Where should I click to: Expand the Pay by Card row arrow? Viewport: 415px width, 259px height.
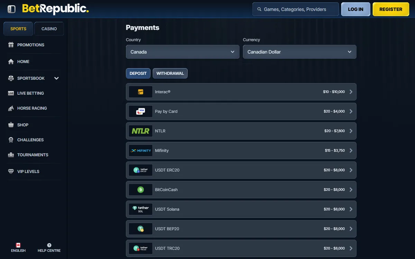(x=351, y=111)
